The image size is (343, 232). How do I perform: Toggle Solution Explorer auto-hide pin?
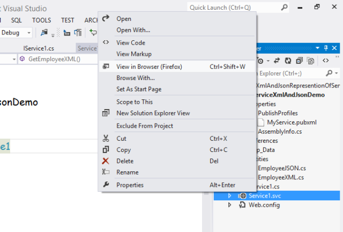click(326, 48)
